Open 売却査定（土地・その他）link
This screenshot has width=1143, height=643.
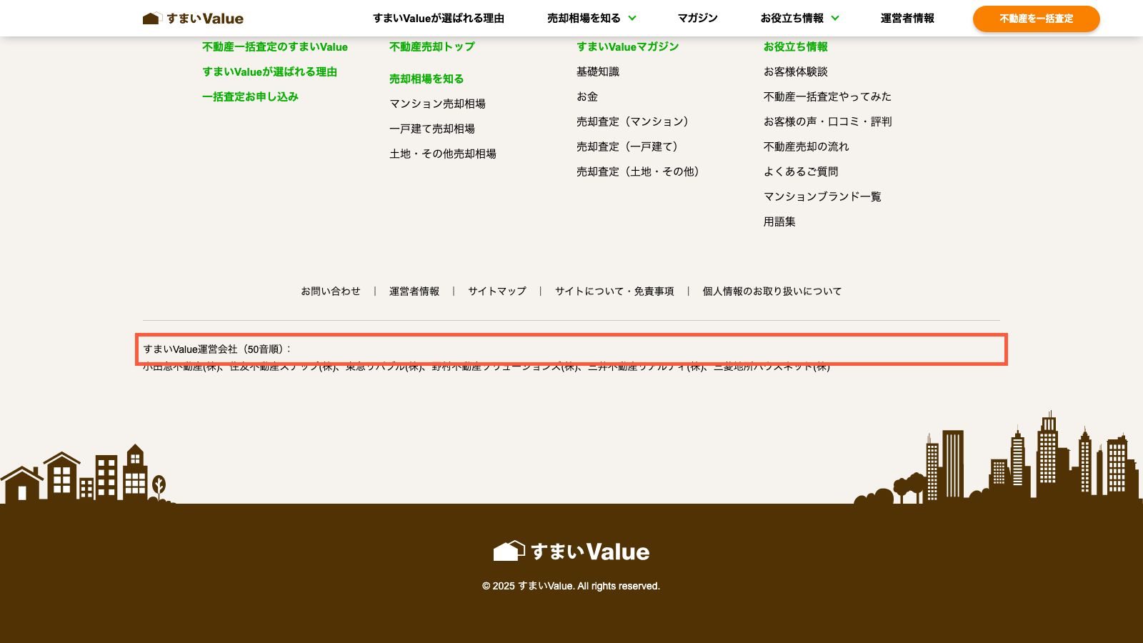(x=640, y=172)
